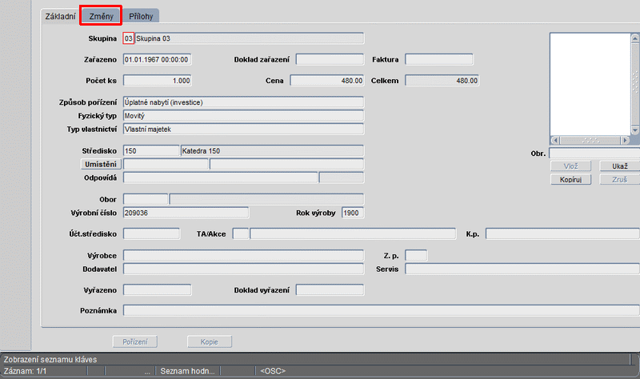Click the Z. p. field
This screenshot has width=640, height=379.
tap(416, 256)
